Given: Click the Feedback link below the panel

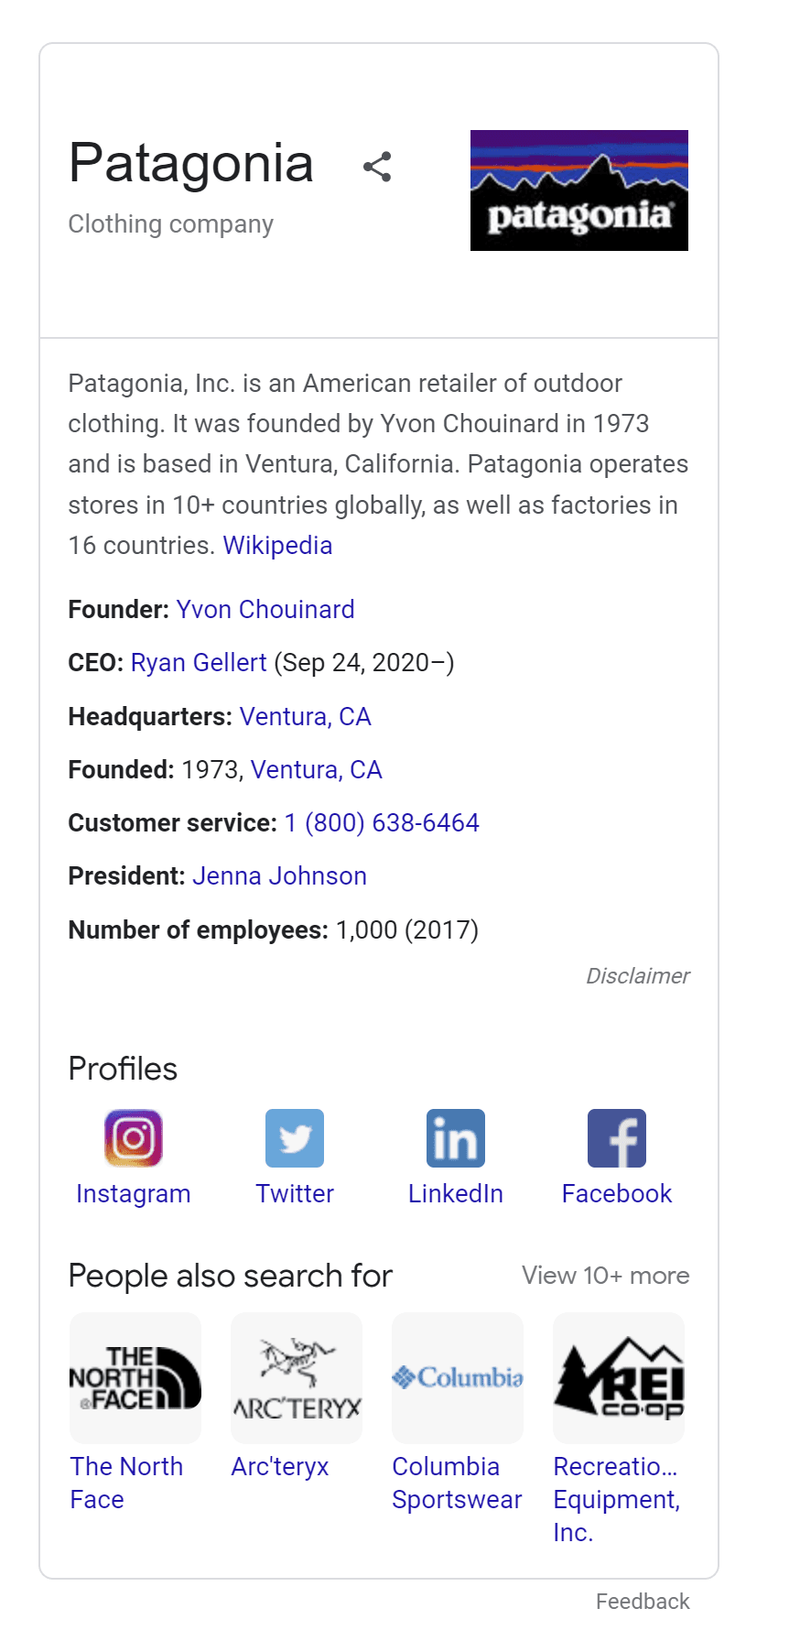Looking at the screenshot, I should (643, 1602).
